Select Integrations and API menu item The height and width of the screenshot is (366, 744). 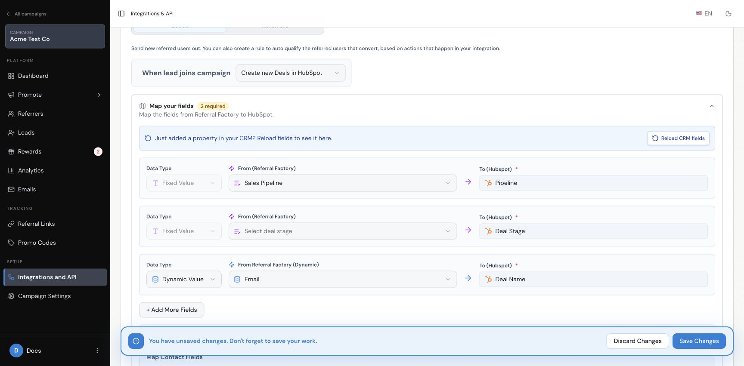click(x=55, y=277)
